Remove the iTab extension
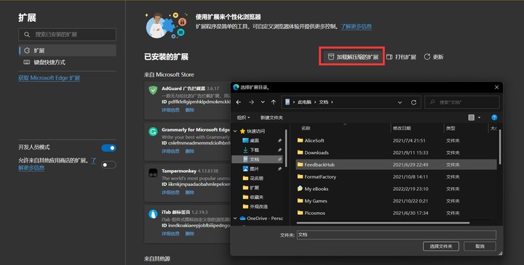 (x=190, y=234)
